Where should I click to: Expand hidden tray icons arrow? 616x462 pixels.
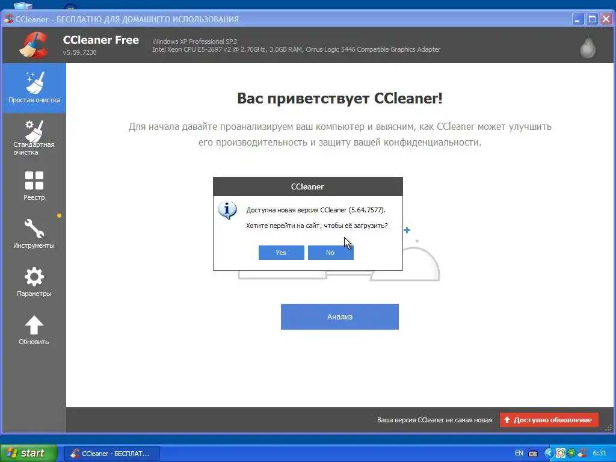pos(549,454)
